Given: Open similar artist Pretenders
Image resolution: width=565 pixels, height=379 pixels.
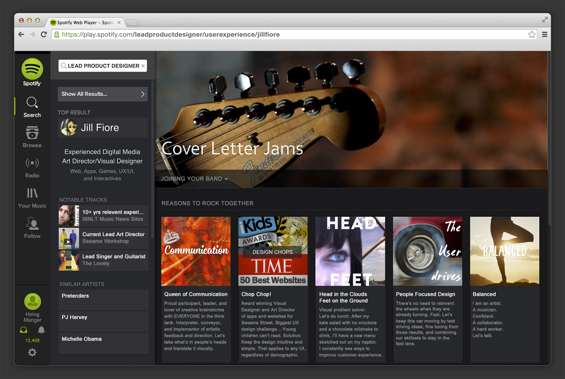Looking at the screenshot, I should point(103,300).
